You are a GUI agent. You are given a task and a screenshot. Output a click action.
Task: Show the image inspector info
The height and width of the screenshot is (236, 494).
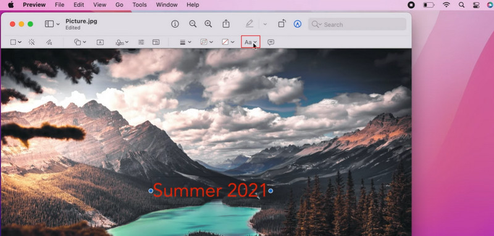coord(175,24)
